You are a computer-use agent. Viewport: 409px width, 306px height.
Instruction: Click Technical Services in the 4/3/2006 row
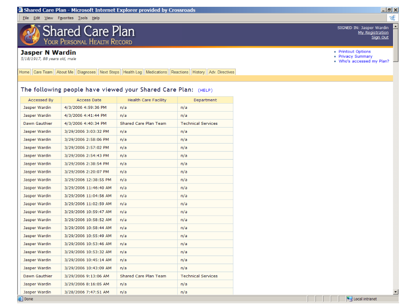click(199, 124)
